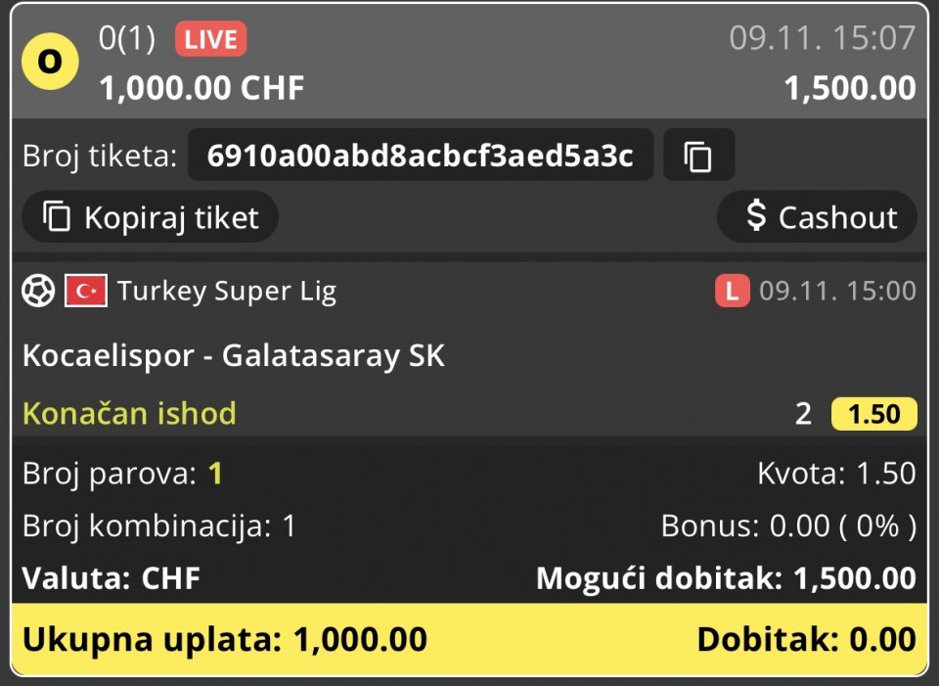Copy ticket number with the copy icon

click(698, 156)
